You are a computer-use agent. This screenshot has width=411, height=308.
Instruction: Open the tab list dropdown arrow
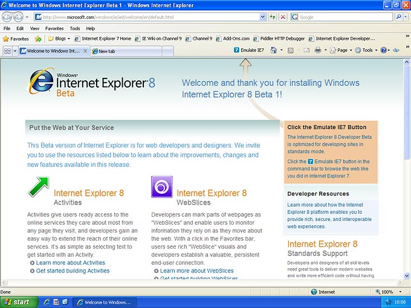click(15, 51)
